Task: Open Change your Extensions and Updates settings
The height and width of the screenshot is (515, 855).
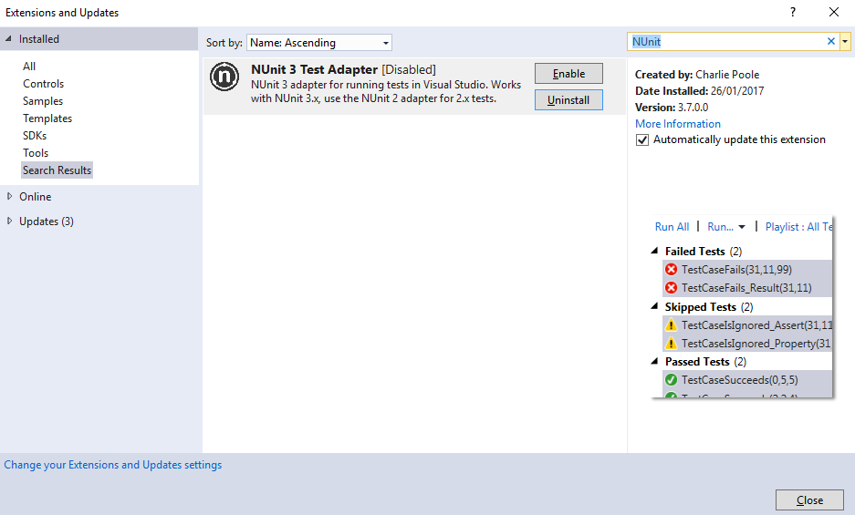Action: tap(113, 465)
